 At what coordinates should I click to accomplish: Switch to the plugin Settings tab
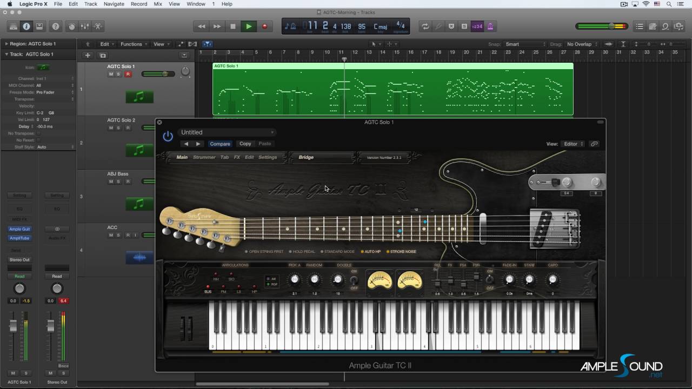pos(268,157)
